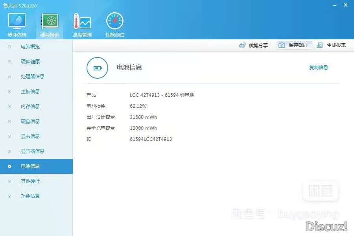Screen dimensions: 354x236
Task: Click the 产品 label
Action: [91, 95]
